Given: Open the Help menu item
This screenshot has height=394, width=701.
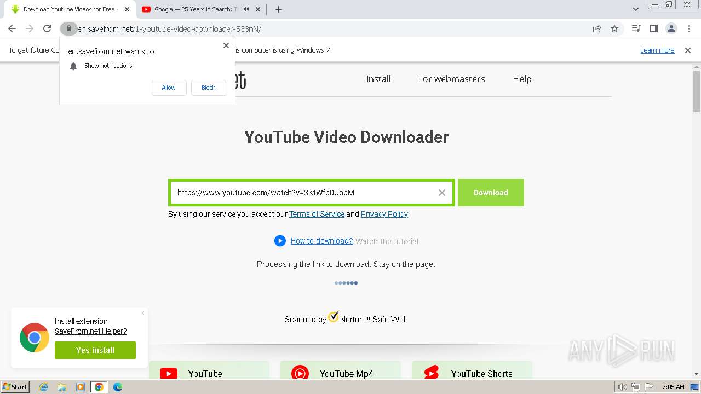Looking at the screenshot, I should coord(522,79).
